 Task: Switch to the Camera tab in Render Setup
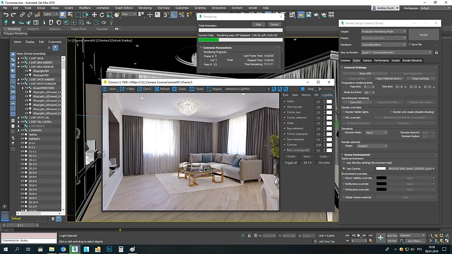click(x=367, y=60)
